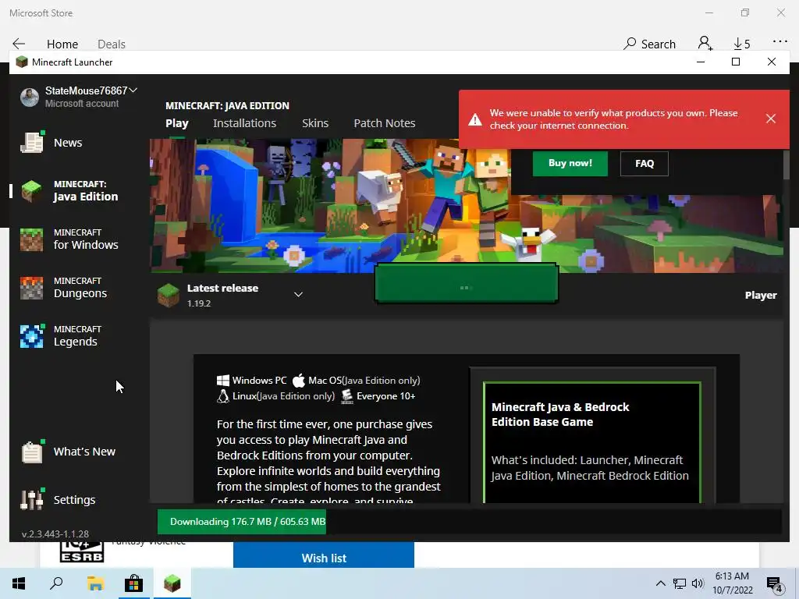Select Minecraft Java Edition grass block icon

click(x=31, y=191)
